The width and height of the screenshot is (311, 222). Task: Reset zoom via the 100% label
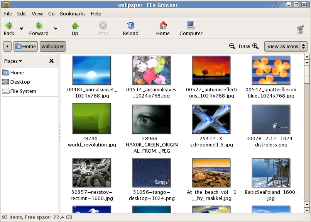[x=244, y=47]
